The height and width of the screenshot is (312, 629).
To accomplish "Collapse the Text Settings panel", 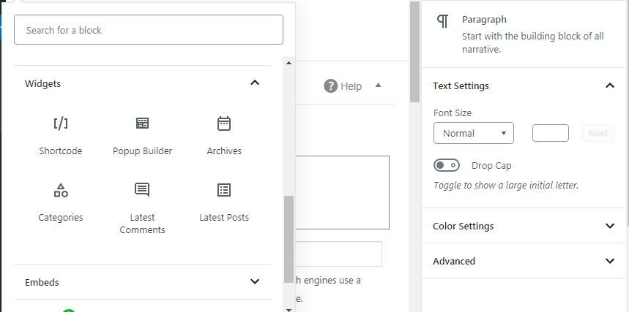I will pos(610,85).
